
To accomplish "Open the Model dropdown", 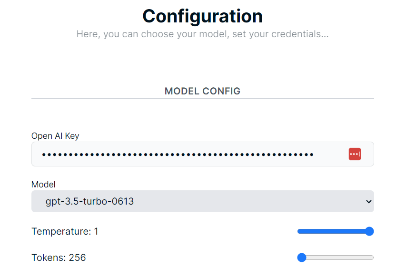I will (202, 201).
